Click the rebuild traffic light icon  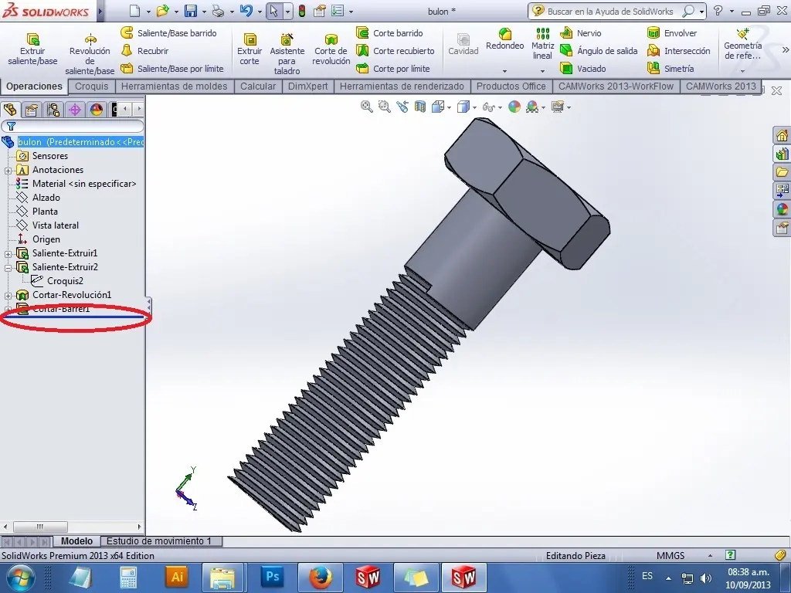point(302,11)
